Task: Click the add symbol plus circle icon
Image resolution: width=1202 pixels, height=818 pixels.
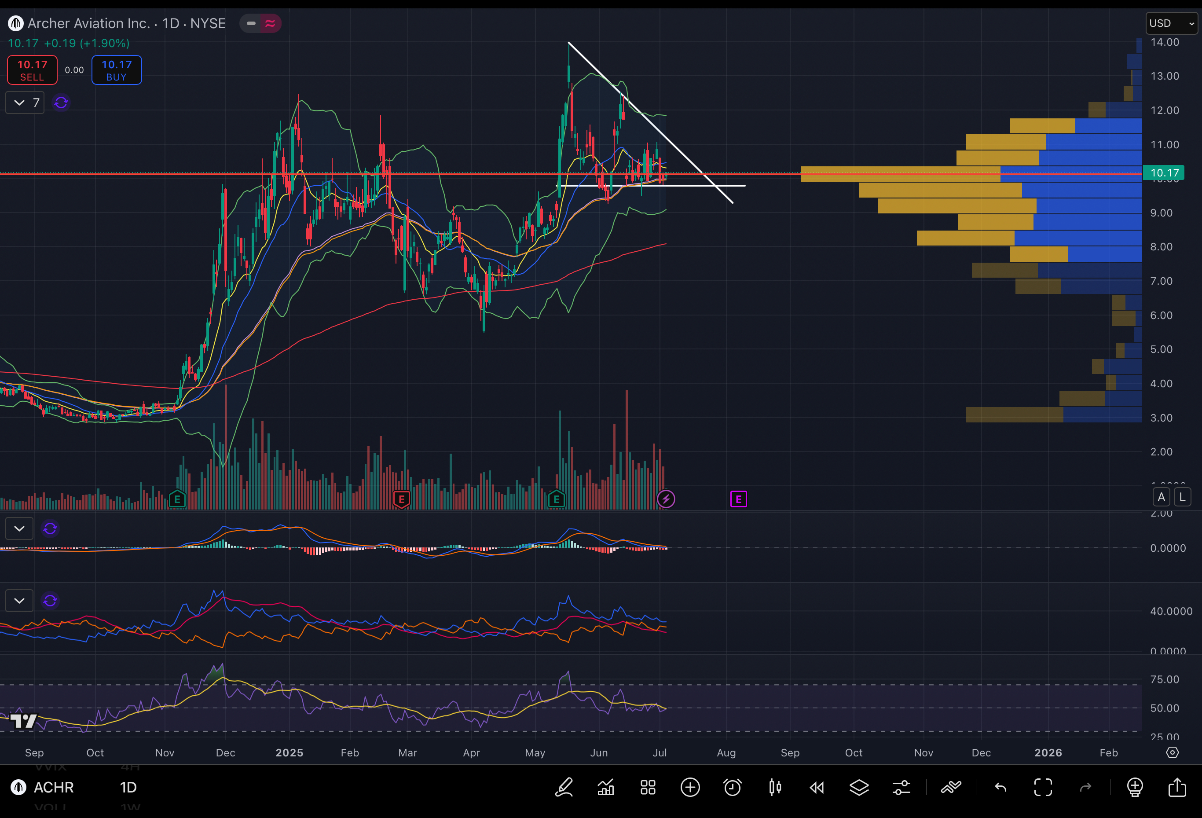Action: pyautogui.click(x=690, y=788)
